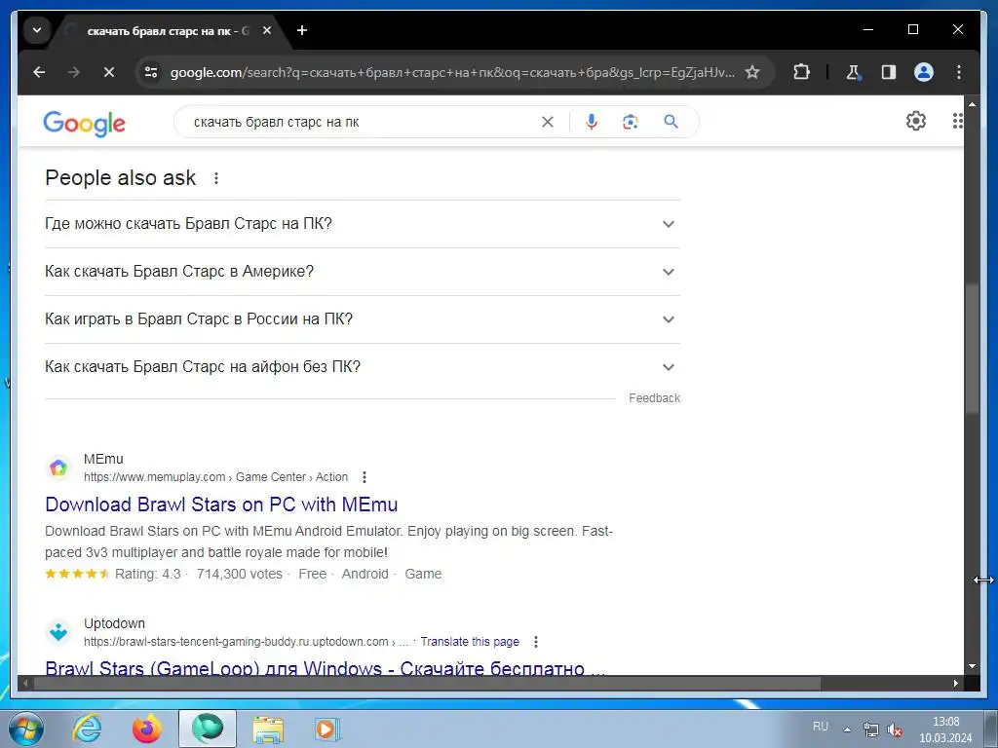Click the muted volume tray icon

point(896,729)
